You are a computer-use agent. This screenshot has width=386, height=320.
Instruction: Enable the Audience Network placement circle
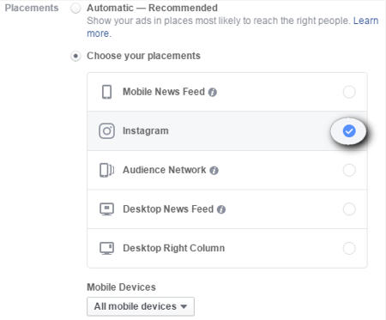click(x=349, y=170)
